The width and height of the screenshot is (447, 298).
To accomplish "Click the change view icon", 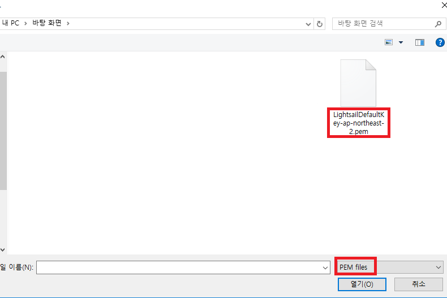I will [x=389, y=42].
